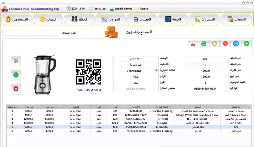Click the available quantity field showing 9

pyautogui.click(x=205, y=83)
